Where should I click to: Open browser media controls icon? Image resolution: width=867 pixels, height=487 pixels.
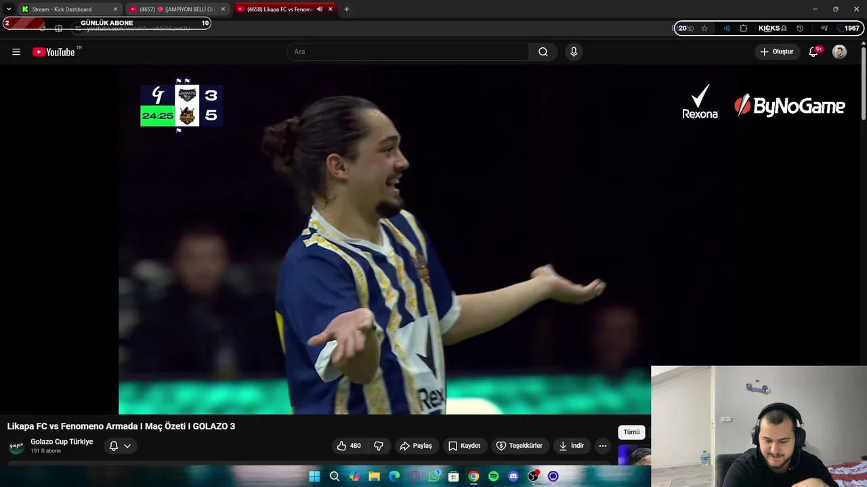coord(824,28)
